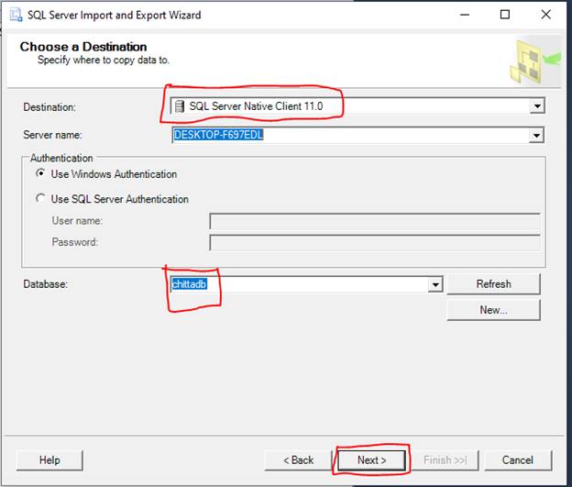
Task: Click the Authentication group label
Action: (61, 158)
